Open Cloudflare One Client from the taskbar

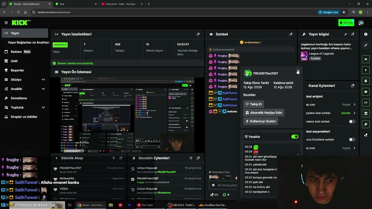(x=212, y=205)
